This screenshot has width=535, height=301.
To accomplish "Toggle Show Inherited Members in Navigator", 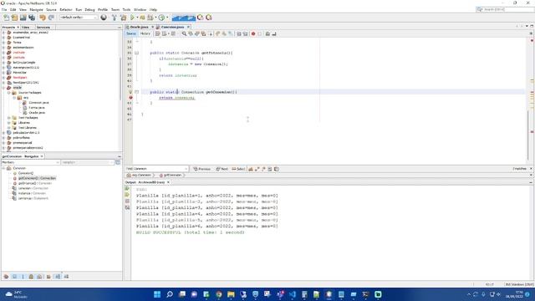I will (x=6, y=277).
